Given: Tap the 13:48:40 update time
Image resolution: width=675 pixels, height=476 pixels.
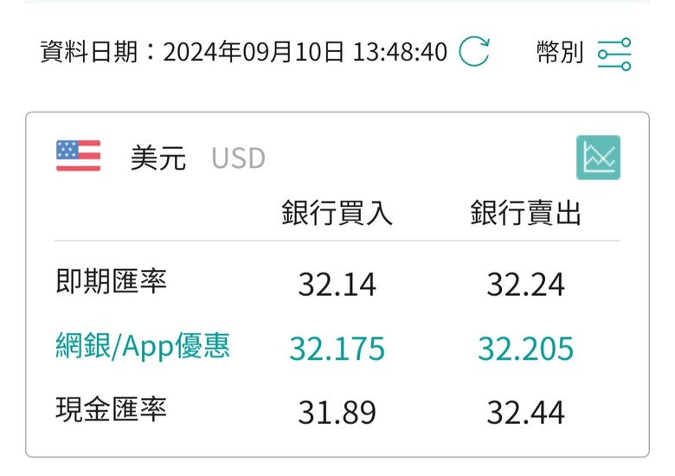Looking at the screenshot, I should pos(400,52).
